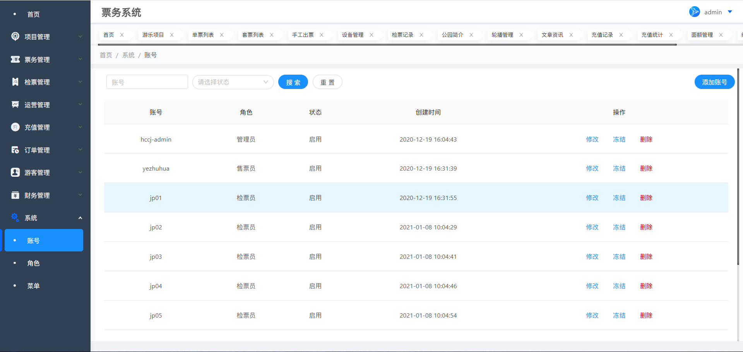Expand the 游客管理 menu chevron
This screenshot has width=743, height=352.
80,173
